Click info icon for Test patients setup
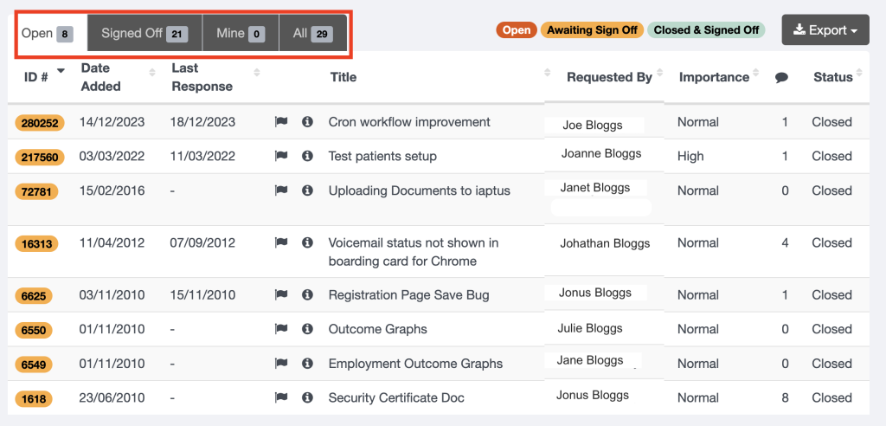Viewport: 886px width, 426px height. click(x=307, y=157)
